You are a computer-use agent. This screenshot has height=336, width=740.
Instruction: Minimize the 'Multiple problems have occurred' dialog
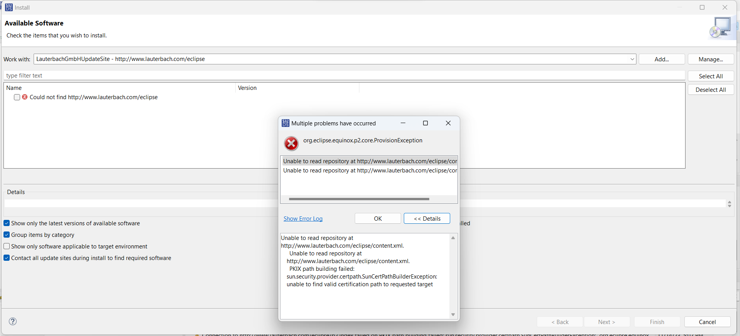403,123
